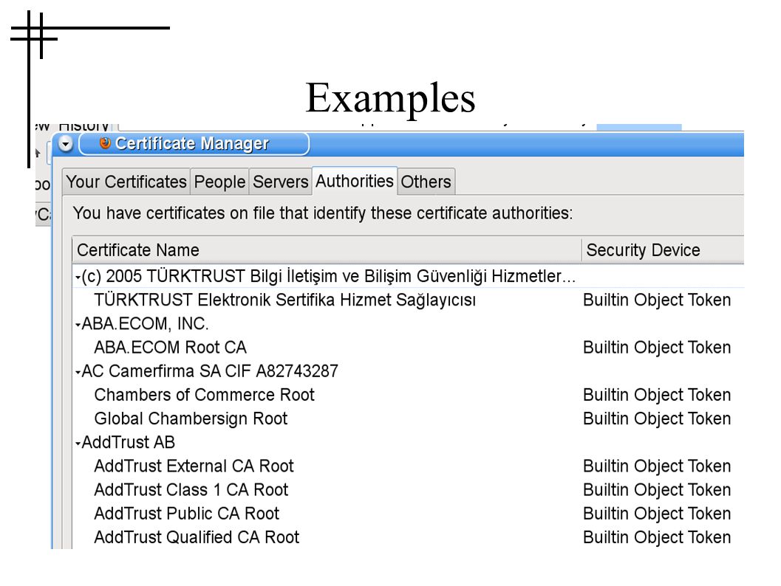This screenshot has height=586, width=781.
Task: Click Builtin Object Token for ABA.ECOM Root CA
Action: pos(657,347)
